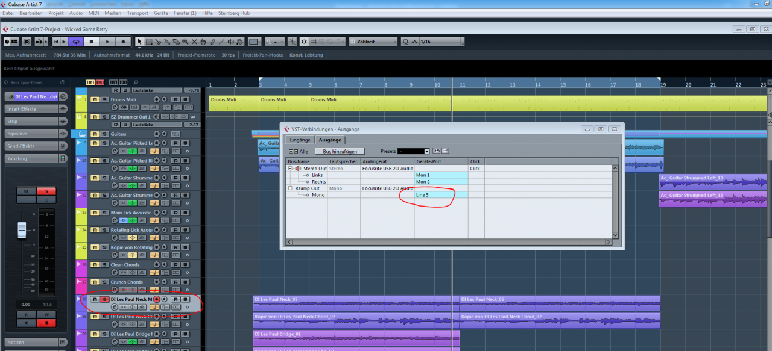
Task: Select the color paint bucket tool
Action: 240,42
